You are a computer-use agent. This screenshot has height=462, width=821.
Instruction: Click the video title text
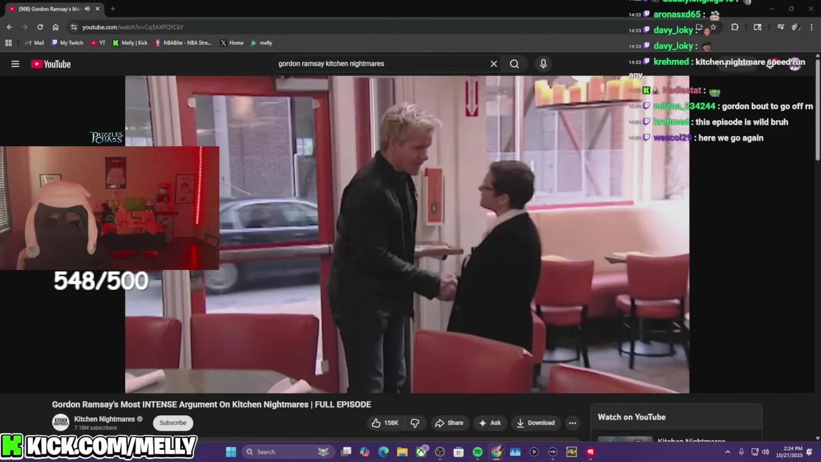tap(212, 404)
